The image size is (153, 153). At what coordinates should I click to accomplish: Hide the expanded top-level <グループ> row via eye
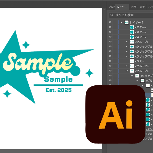(110, 71)
